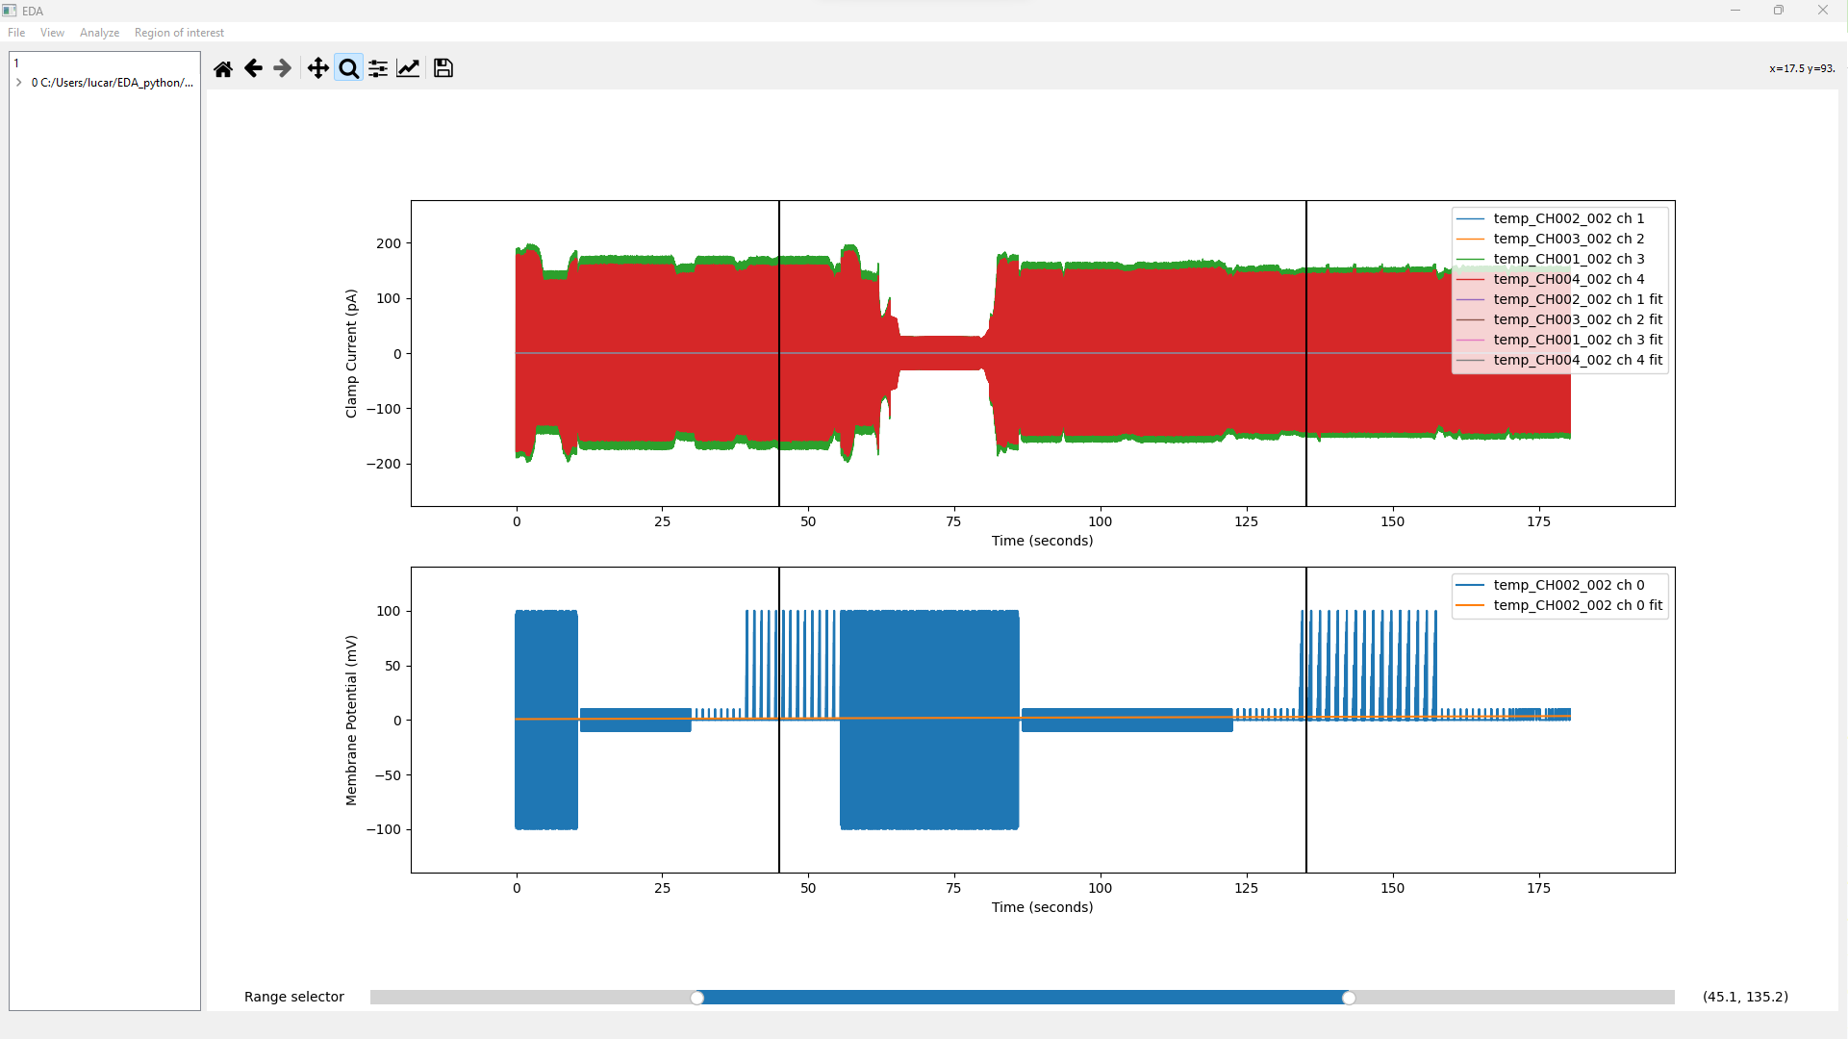The width and height of the screenshot is (1848, 1039).
Task: Click legend entry temp_CH001_002 ch 3 fit
Action: tap(1559, 340)
